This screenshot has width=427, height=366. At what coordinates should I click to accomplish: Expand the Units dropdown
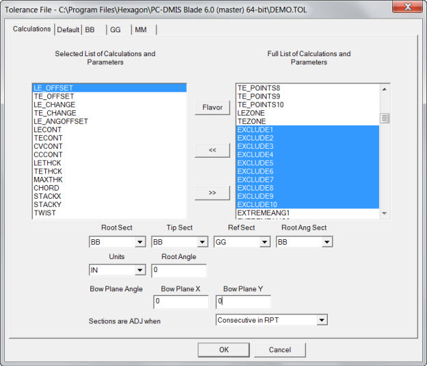point(140,270)
